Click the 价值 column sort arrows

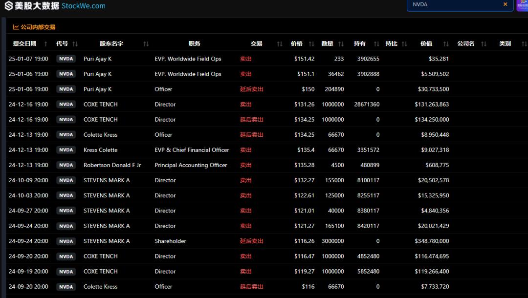pos(446,44)
